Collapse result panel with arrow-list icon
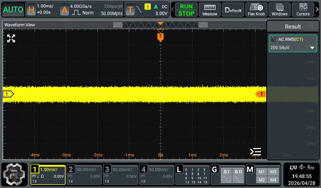 [x=255, y=152]
